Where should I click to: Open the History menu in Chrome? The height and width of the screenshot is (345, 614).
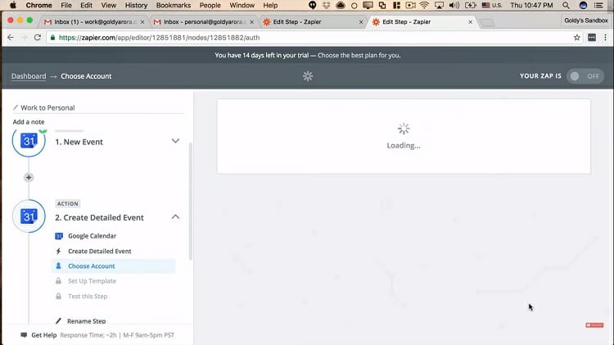tap(136, 5)
